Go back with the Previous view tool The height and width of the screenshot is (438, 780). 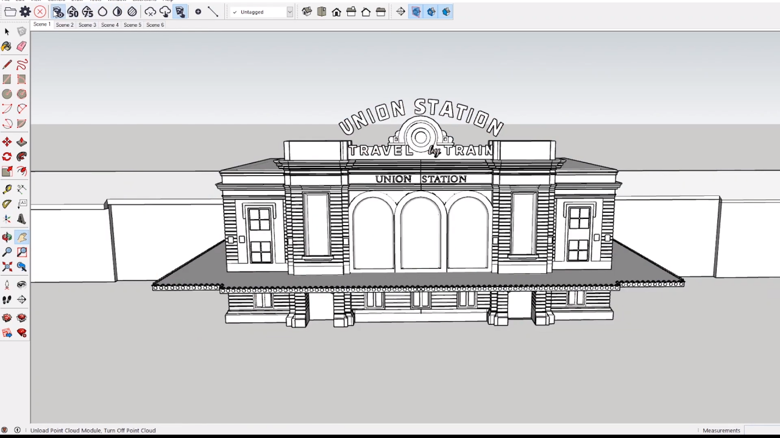[21, 266]
